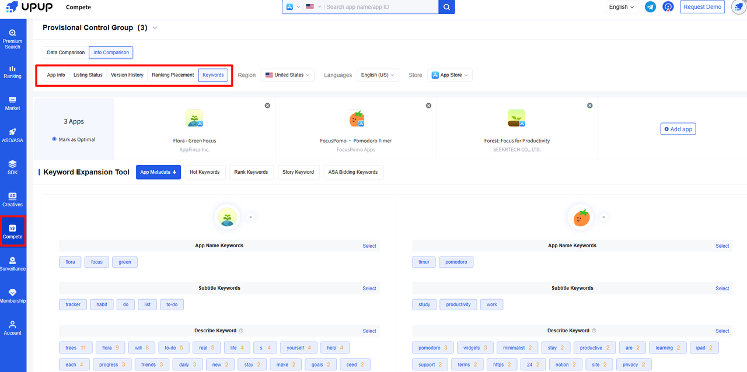Screen dimensions: 747x372
Task: Switch to Hot Keywords
Action: 205,172
